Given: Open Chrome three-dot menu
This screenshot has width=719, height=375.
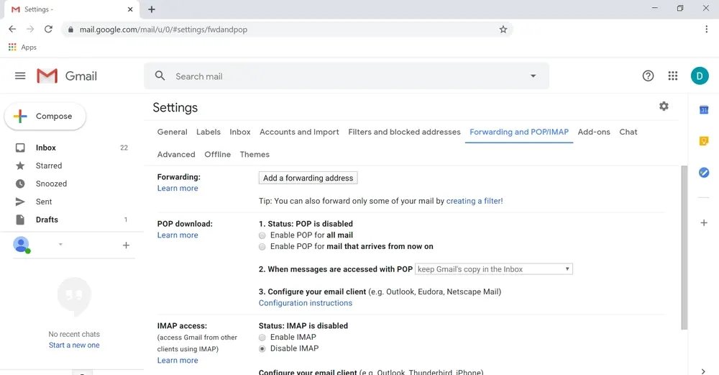Looking at the screenshot, I should (x=706, y=29).
